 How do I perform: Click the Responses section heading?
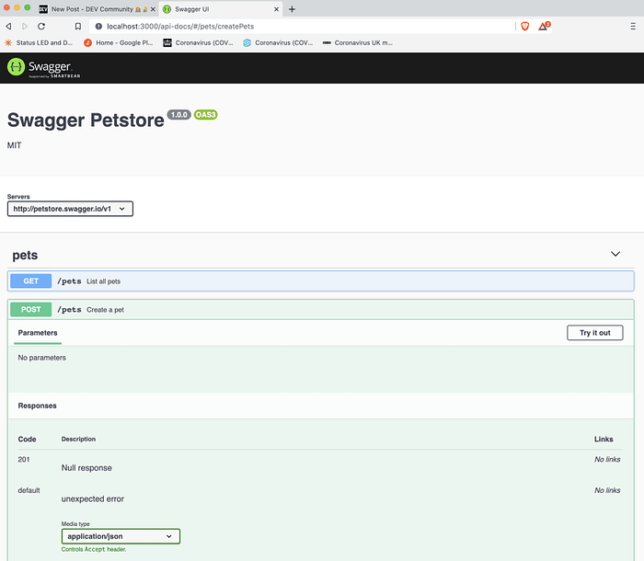tap(38, 406)
